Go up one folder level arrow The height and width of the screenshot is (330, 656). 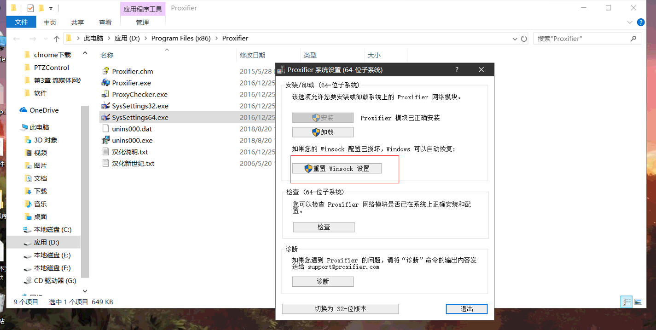(57, 39)
